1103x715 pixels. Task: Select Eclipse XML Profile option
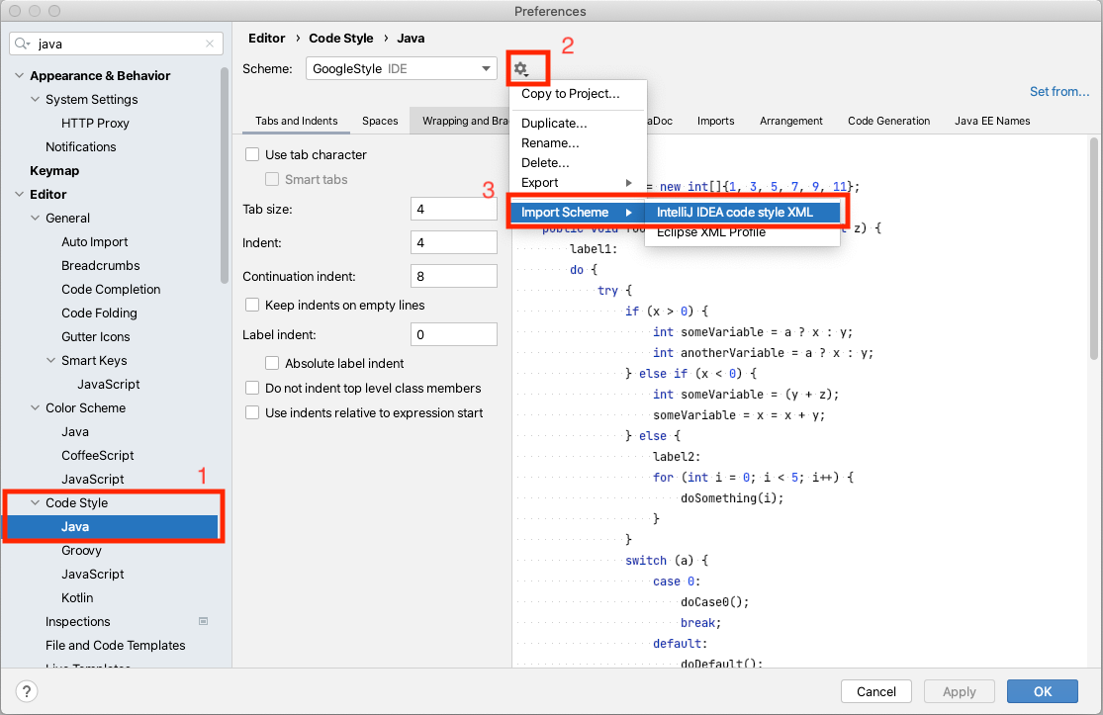(x=711, y=232)
